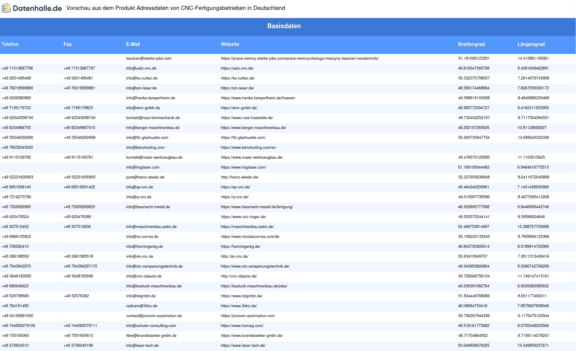Open https://www.homag.com/ link
The width and height of the screenshot is (576, 351).
pyautogui.click(x=242, y=326)
